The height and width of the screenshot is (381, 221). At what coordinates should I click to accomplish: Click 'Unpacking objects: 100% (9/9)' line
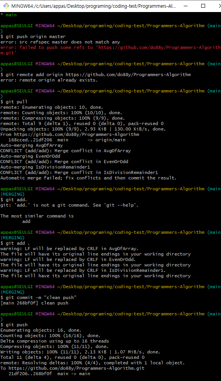tap(83, 129)
